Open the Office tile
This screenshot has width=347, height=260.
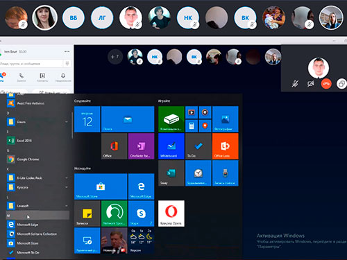pos(115,146)
